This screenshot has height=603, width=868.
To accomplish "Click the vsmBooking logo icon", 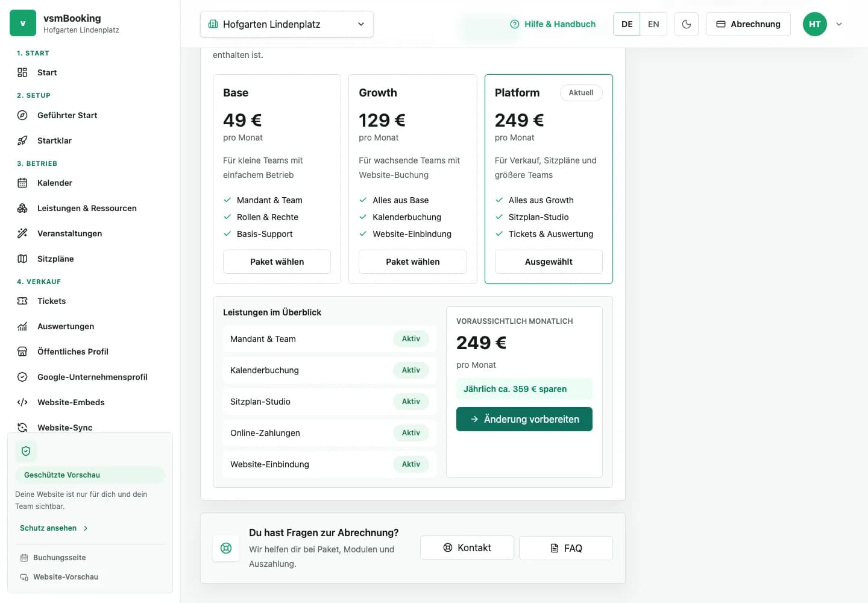I will point(23,23).
